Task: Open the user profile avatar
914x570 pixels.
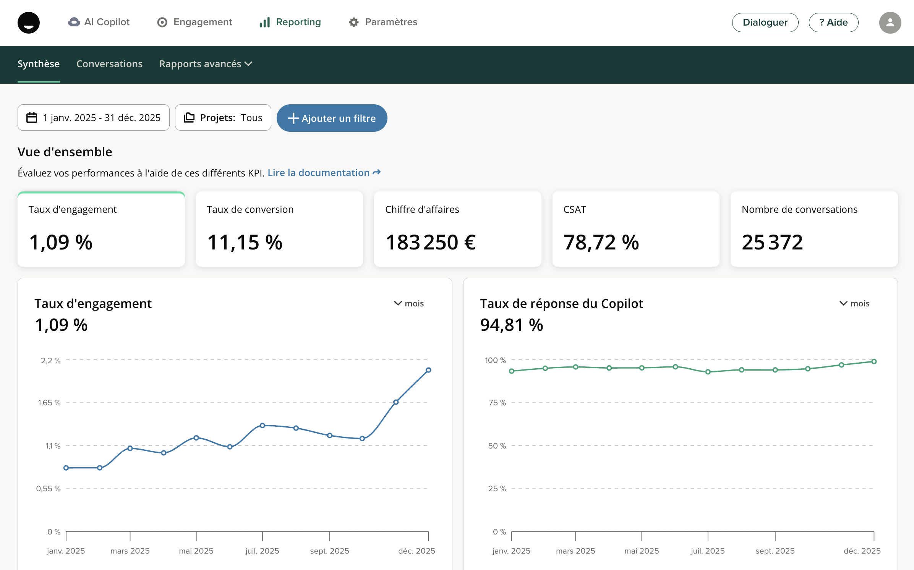Action: [890, 23]
